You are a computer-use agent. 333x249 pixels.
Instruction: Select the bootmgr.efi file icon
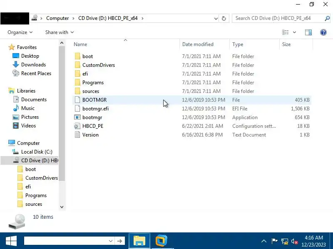(77, 108)
